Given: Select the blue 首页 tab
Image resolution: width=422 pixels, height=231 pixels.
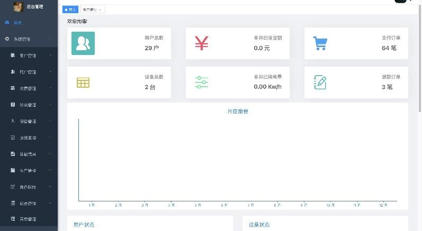Looking at the screenshot, I should [x=70, y=10].
